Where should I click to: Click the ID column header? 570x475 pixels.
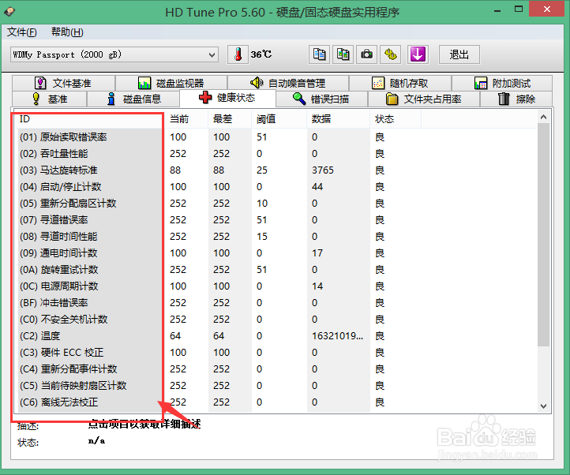(x=89, y=119)
